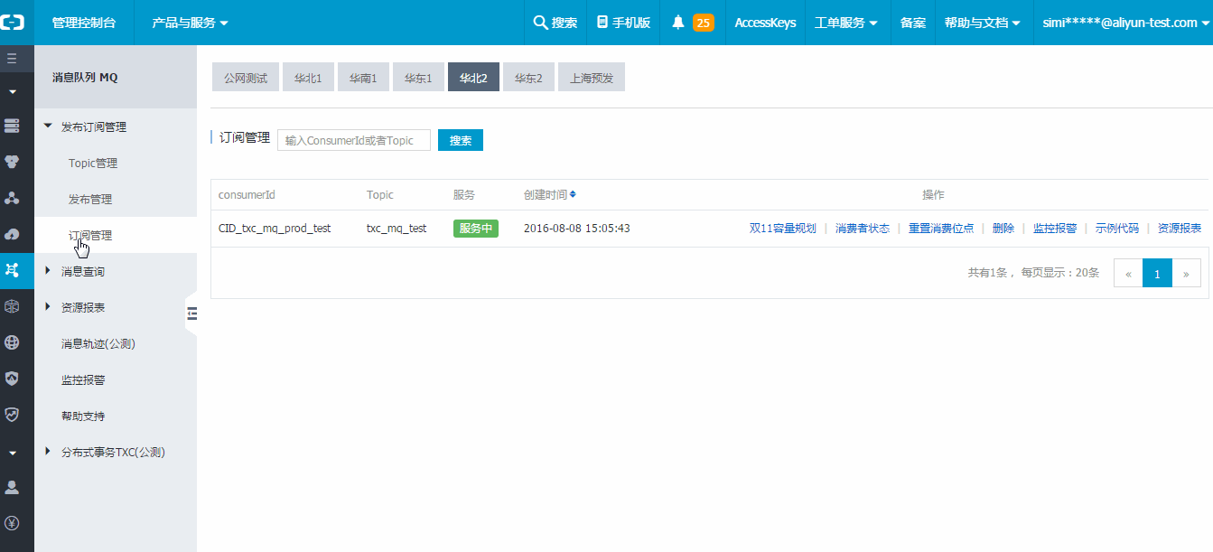Viewport: 1213px width, 552px height.
Task: Click the ConsumerId or Topic search field
Action: (353, 140)
